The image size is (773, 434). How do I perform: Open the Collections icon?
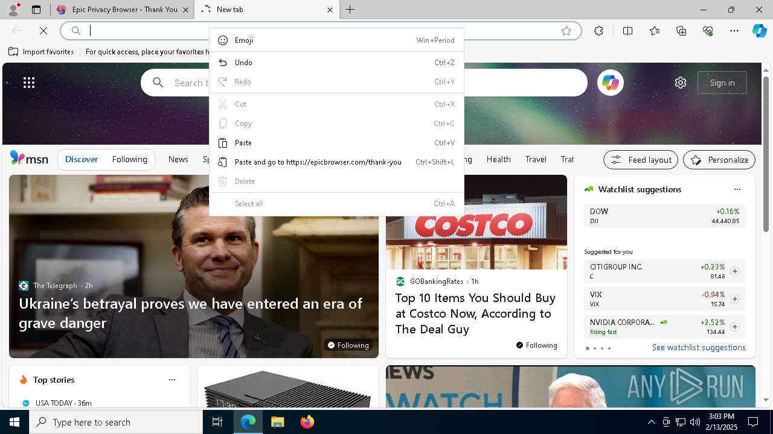pyautogui.click(x=681, y=31)
